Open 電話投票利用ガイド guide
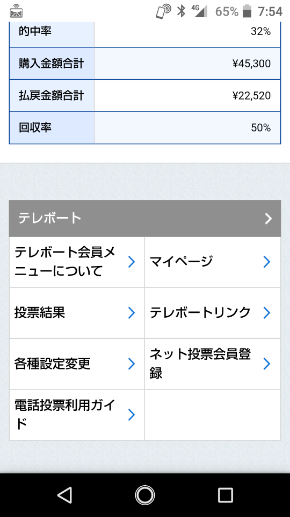Viewport: 290px width, 517px height. pos(77,415)
